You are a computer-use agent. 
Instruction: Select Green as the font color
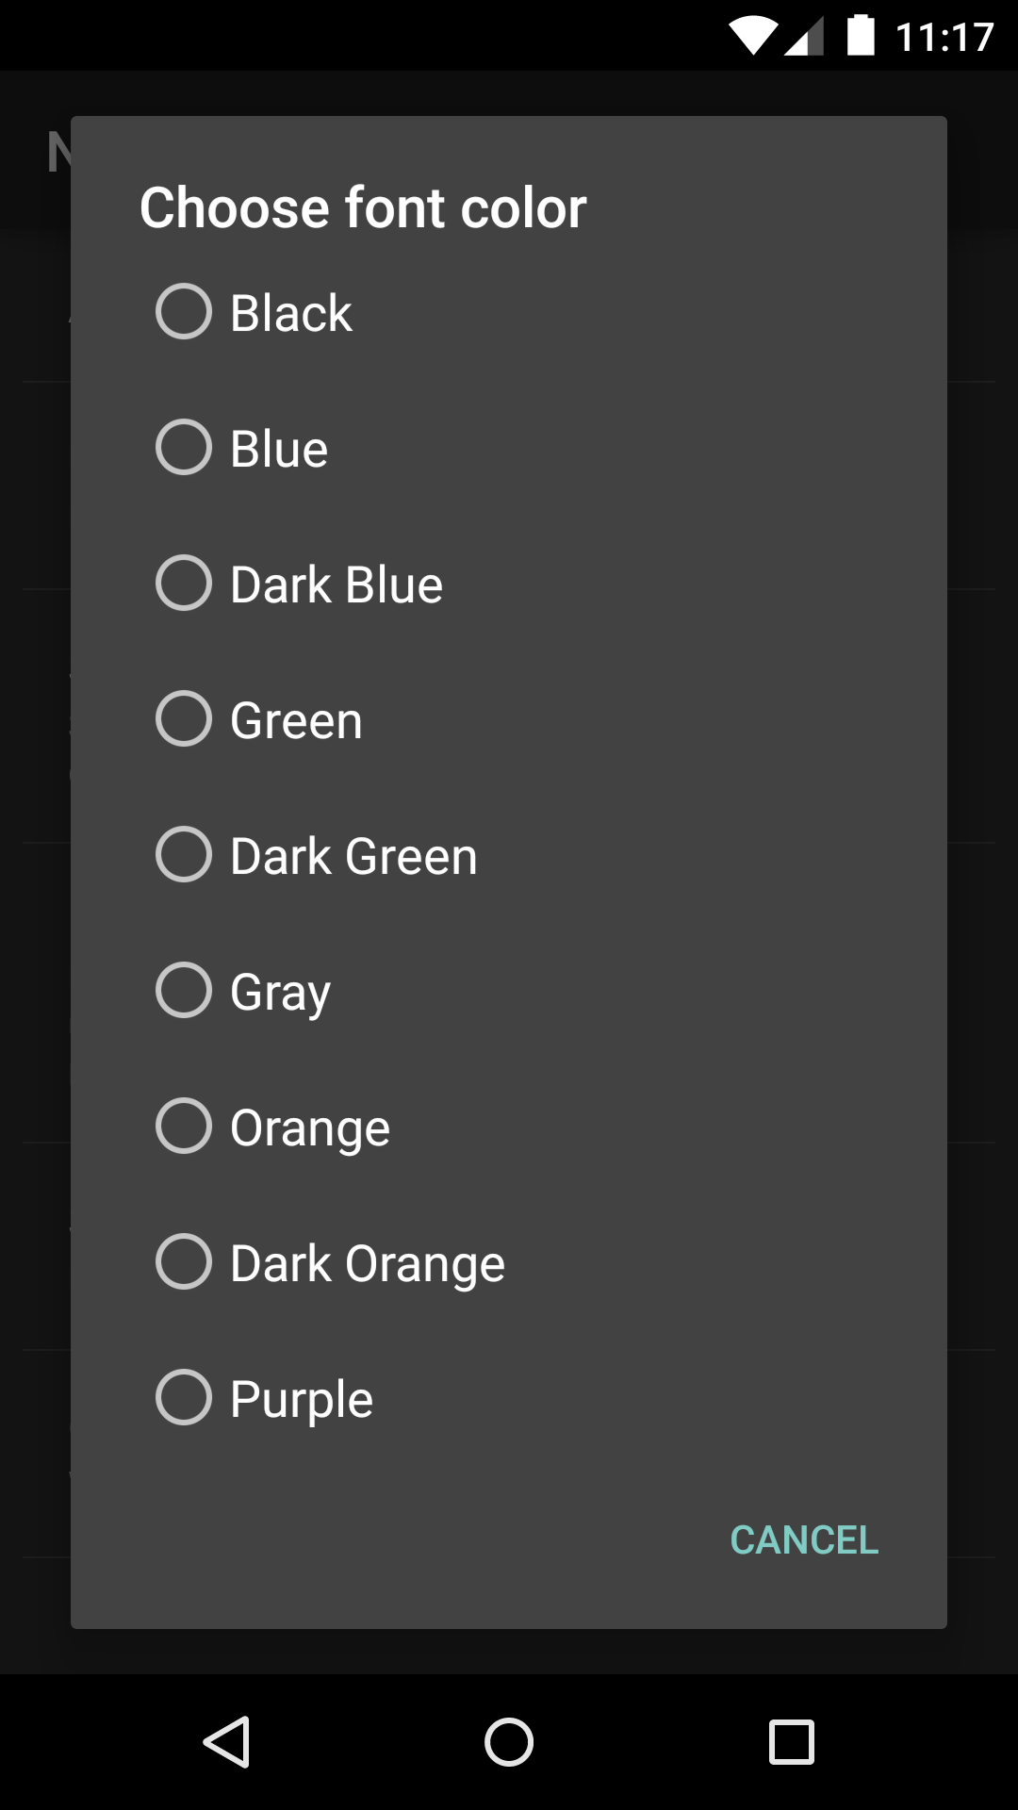[x=184, y=719]
